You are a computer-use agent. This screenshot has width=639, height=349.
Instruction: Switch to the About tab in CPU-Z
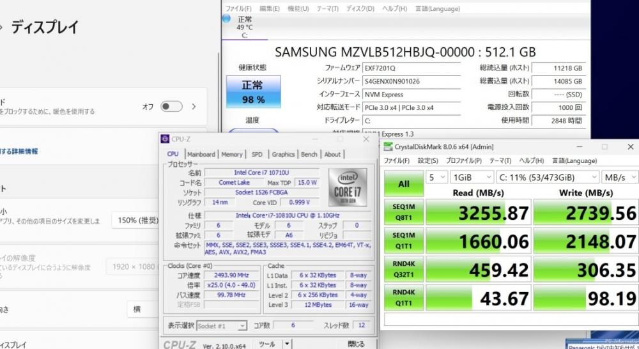pyautogui.click(x=332, y=155)
